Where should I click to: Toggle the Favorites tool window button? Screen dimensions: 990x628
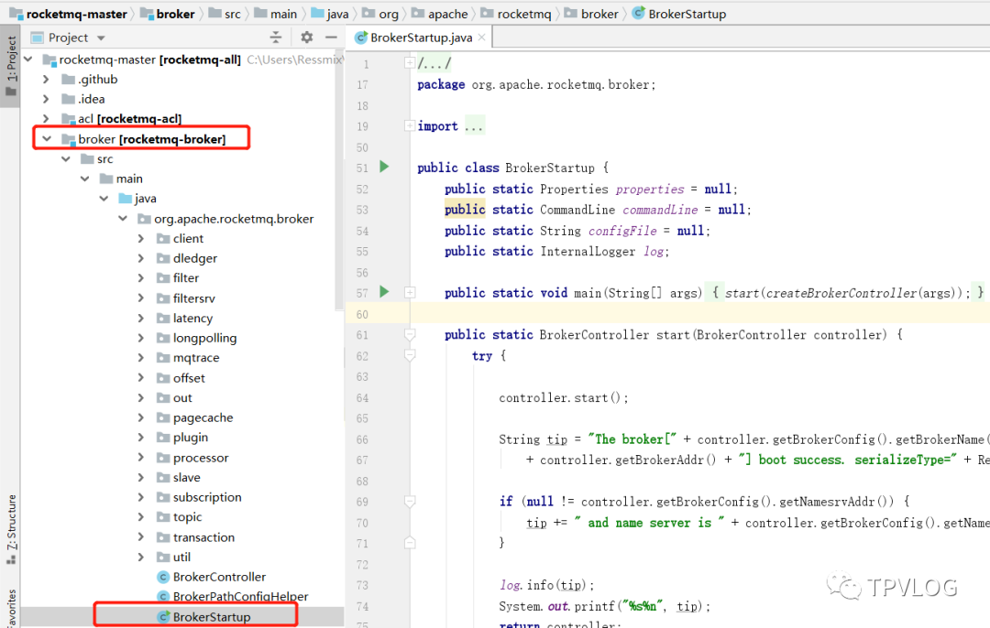11,608
